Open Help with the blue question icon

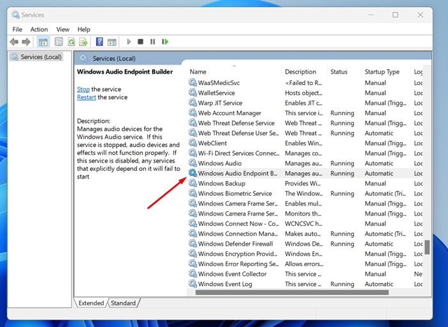pyautogui.click(x=99, y=42)
